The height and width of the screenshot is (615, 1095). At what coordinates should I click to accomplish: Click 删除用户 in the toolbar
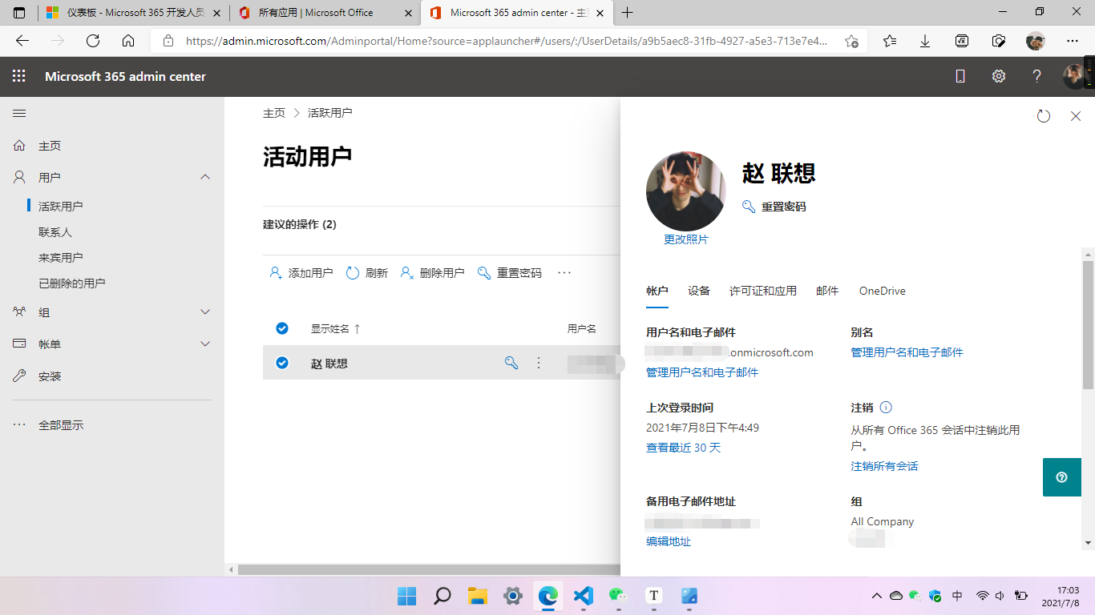[432, 273]
